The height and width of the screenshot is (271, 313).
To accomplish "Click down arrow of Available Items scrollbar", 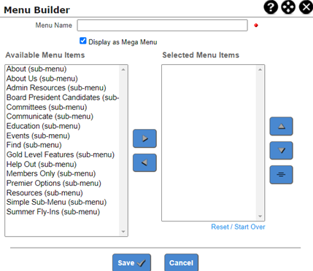I will tap(123, 232).
